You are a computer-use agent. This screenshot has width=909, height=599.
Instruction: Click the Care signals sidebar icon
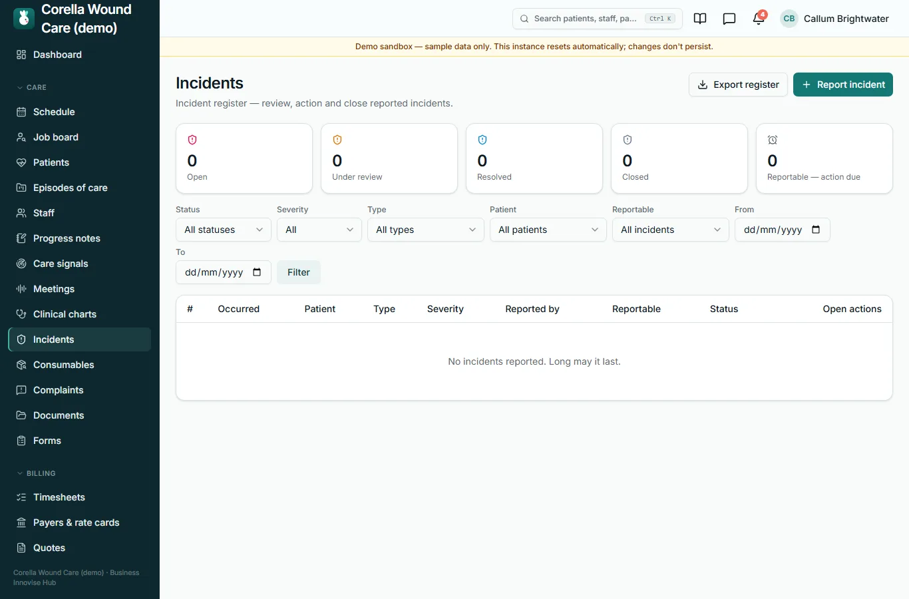21,264
